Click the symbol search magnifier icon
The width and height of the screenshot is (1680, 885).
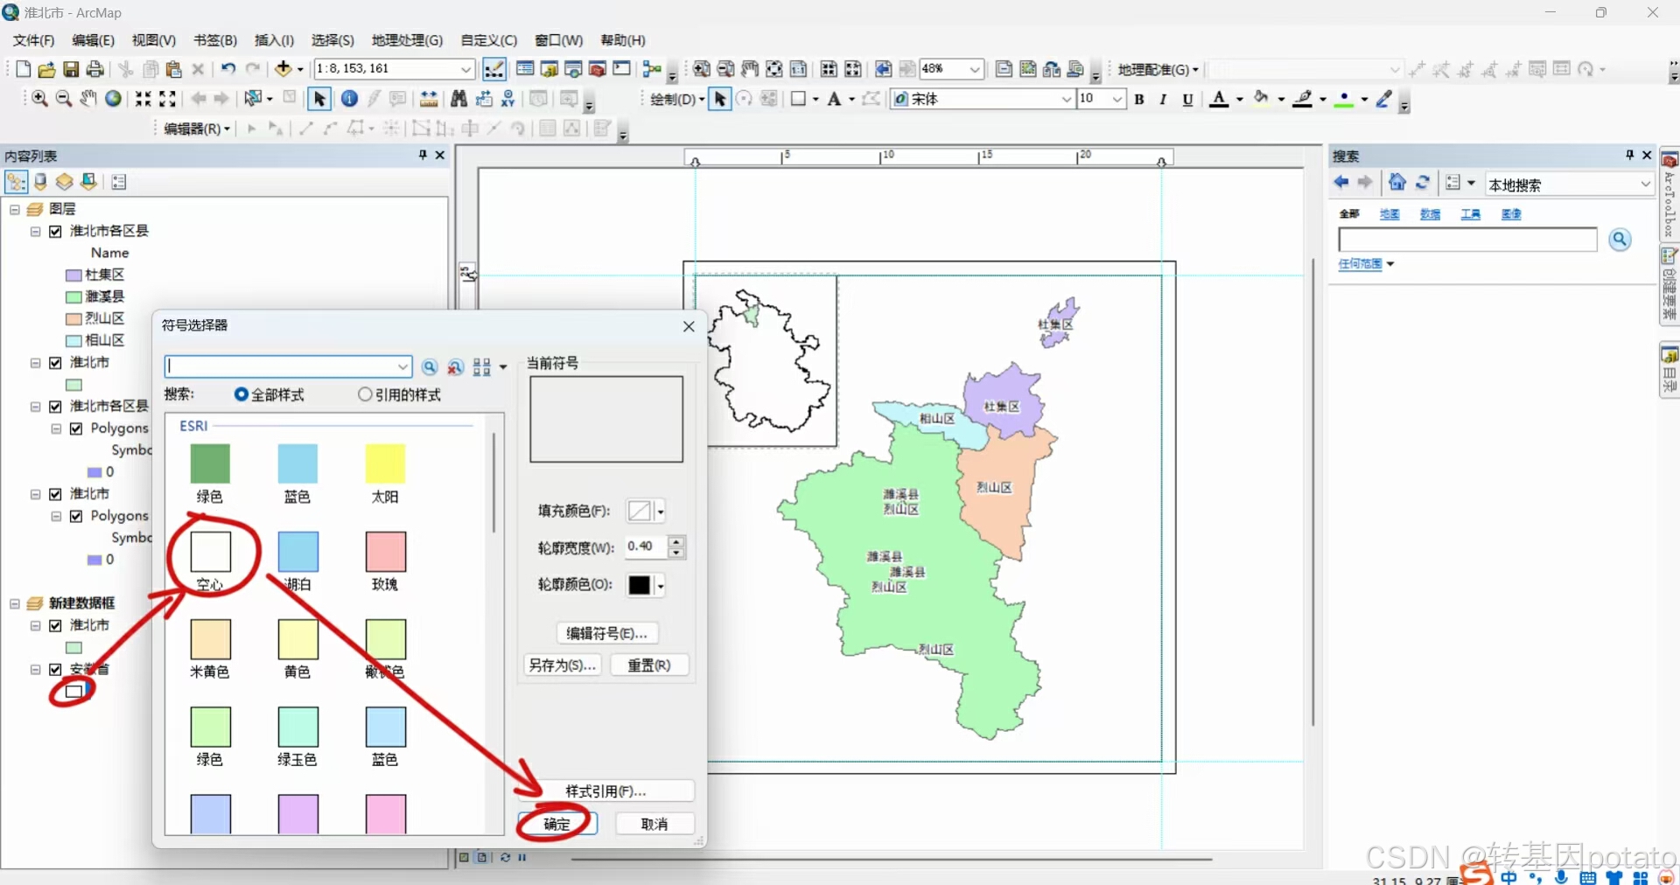[x=430, y=367]
